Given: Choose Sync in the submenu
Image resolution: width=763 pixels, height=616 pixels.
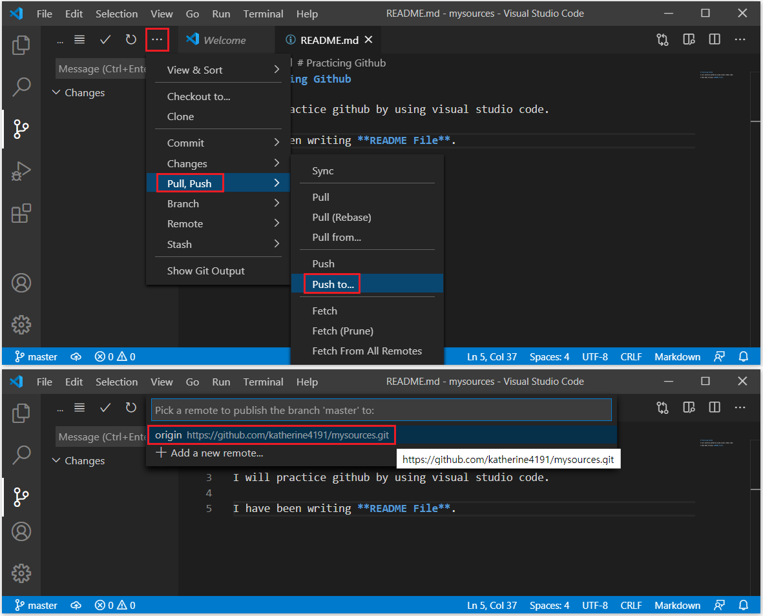Looking at the screenshot, I should click(367, 171).
